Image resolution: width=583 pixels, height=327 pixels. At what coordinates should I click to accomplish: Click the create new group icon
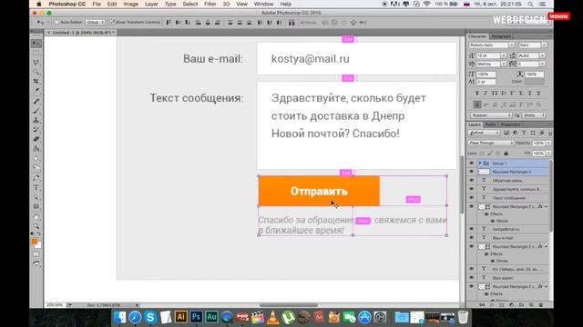tap(521, 305)
